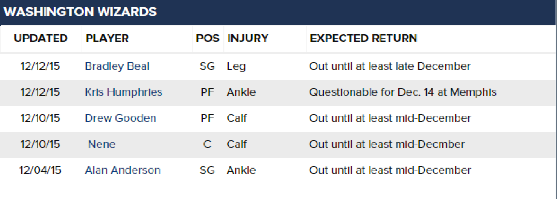557x199 pixels.
Task: Select Nene's C position cell
Action: click(207, 144)
